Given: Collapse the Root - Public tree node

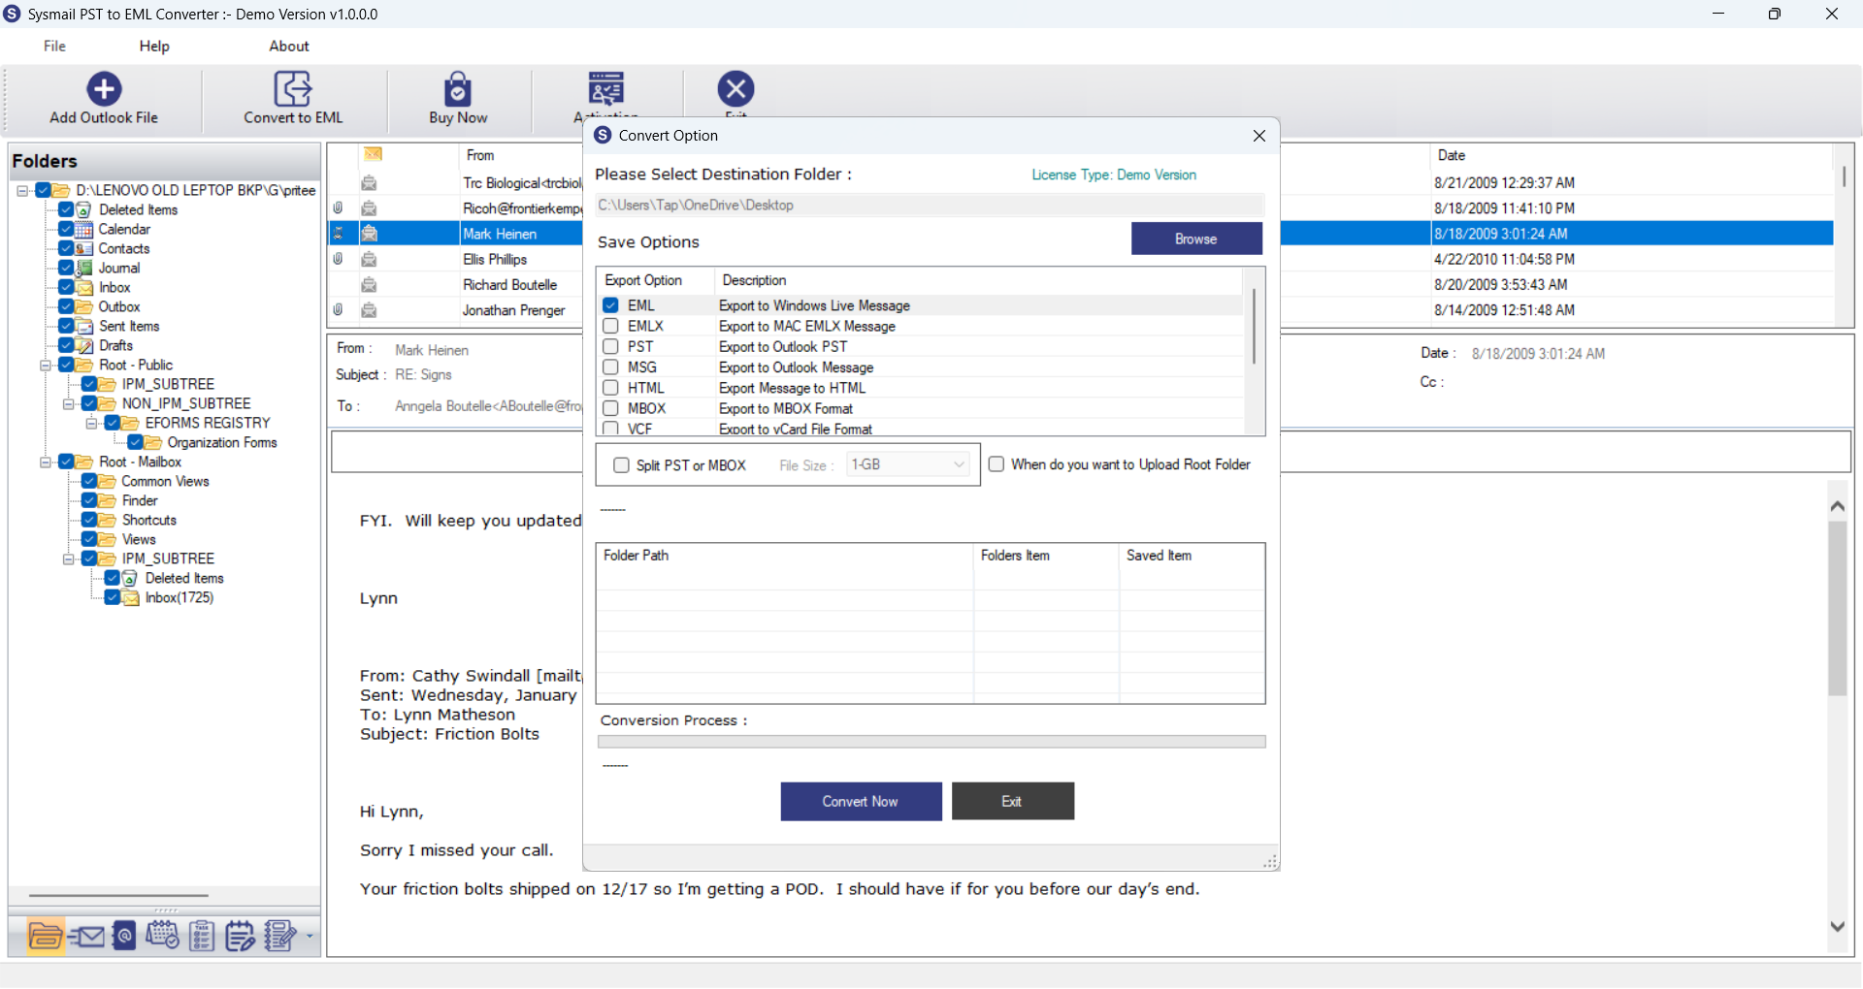Looking at the screenshot, I should click(x=45, y=366).
